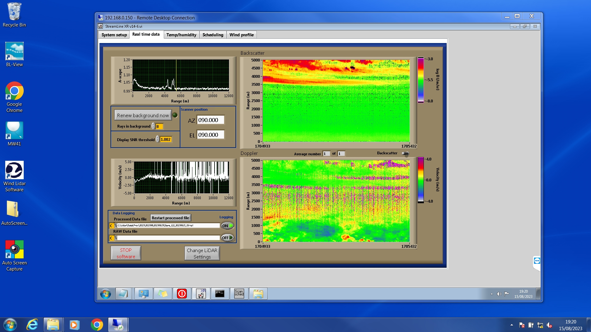Flip the Doppler Backscatter toggle switch
591x332 pixels.
[405, 153]
